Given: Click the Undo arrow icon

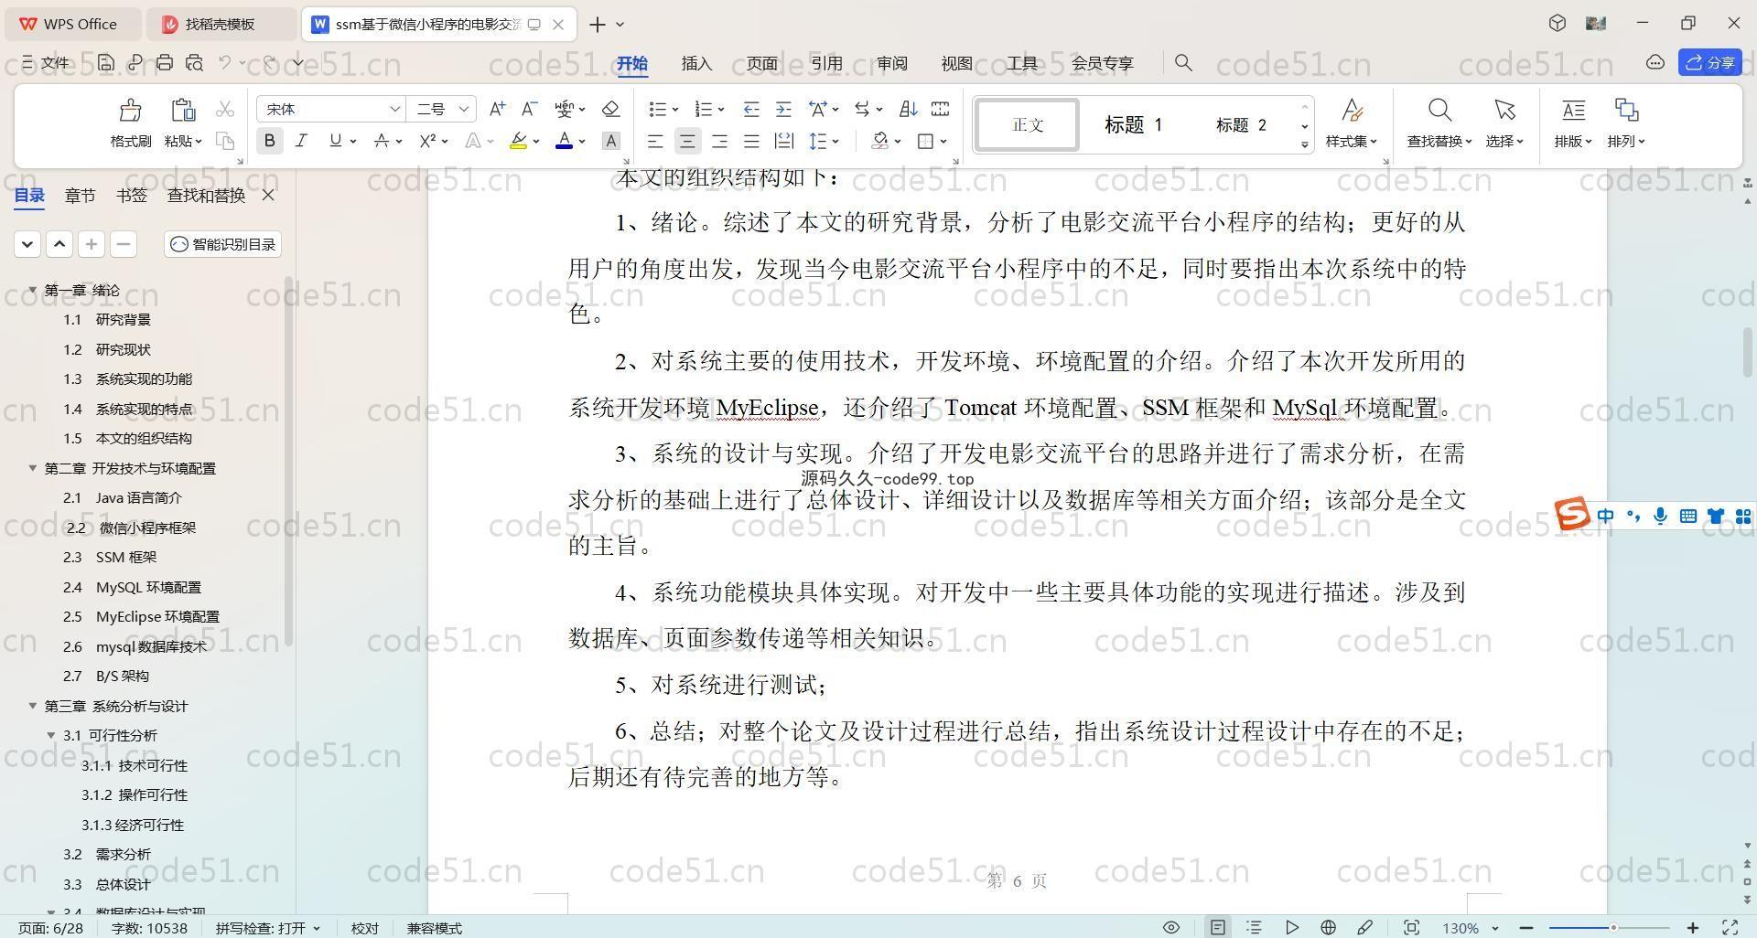Looking at the screenshot, I should [225, 62].
